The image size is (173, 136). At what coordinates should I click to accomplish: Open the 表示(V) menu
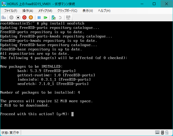click(x=88, y=11)
